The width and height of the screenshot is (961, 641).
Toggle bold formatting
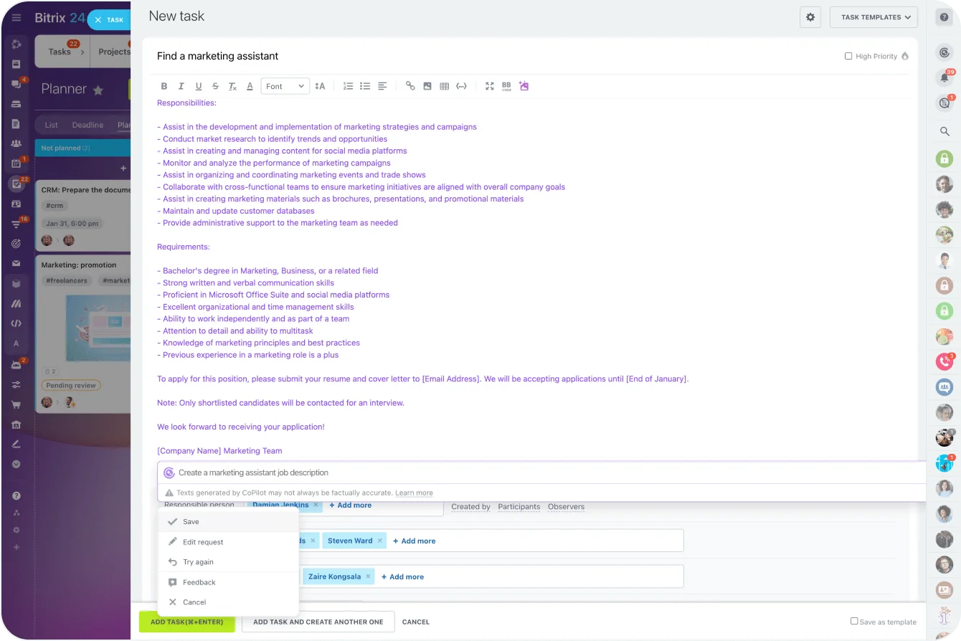tap(164, 85)
